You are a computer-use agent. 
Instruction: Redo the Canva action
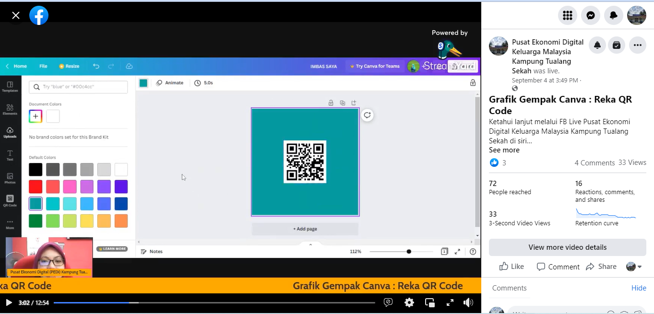click(111, 66)
